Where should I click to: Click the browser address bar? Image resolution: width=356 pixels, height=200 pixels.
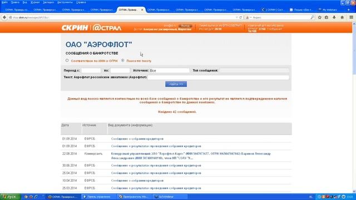(122, 17)
